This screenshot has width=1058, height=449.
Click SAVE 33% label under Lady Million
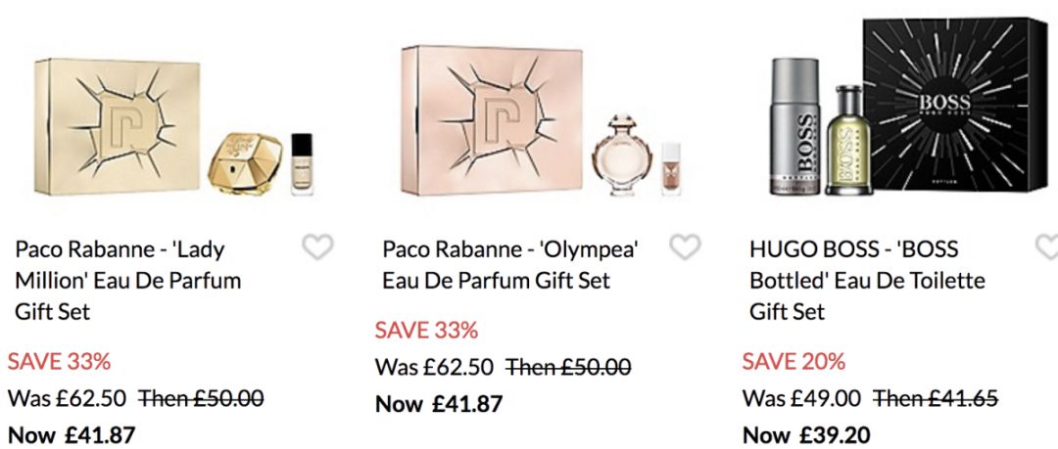(x=60, y=361)
